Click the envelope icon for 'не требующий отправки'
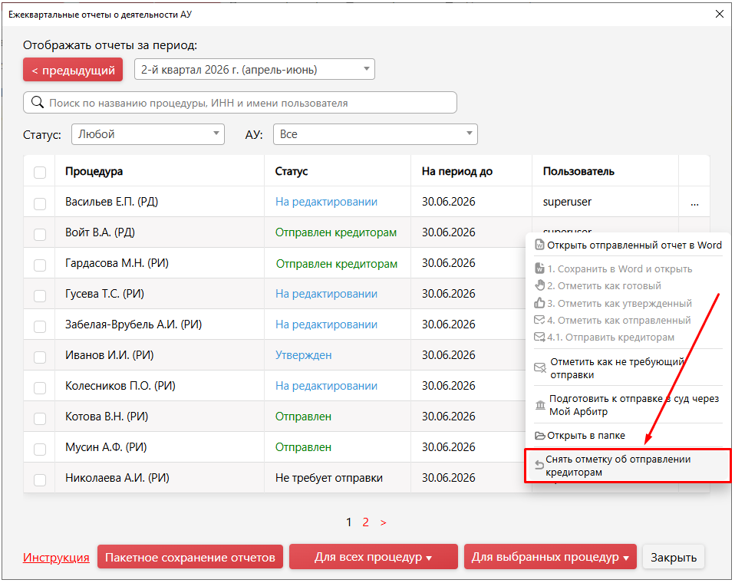Screen dimensions: 735x583 540,368
